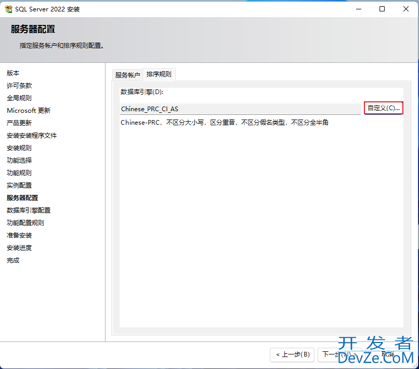Select the 排序规则 tab
This screenshot has width=419, height=369.
point(159,74)
